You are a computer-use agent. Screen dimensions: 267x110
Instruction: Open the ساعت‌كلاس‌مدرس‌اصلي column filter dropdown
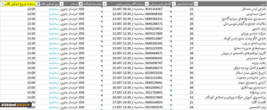point(104,4)
